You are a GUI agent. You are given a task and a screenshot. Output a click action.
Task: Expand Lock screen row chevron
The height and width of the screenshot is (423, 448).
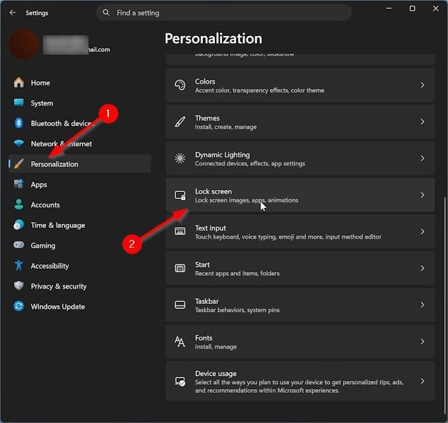pyautogui.click(x=422, y=195)
